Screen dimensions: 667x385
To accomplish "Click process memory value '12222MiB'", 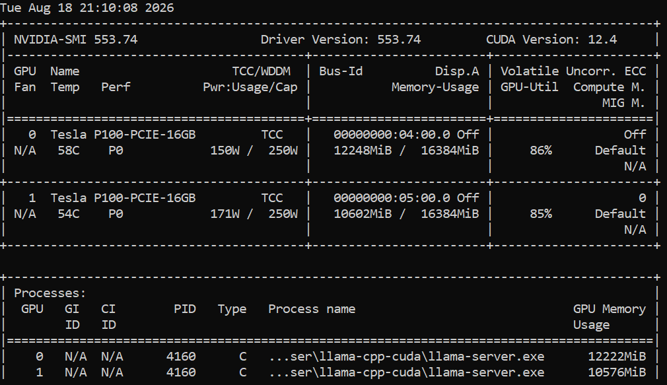I will (x=616, y=357).
